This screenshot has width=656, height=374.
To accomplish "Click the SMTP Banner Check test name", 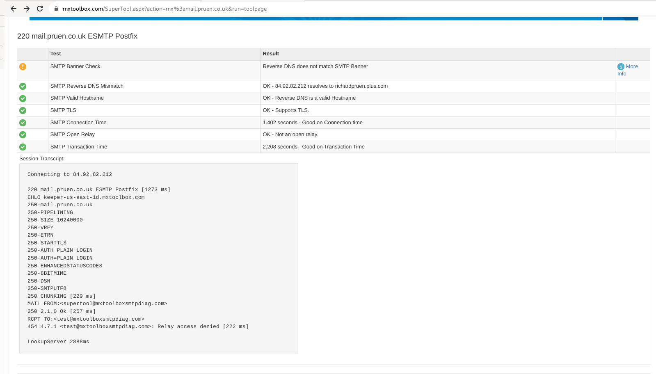I will pos(75,66).
